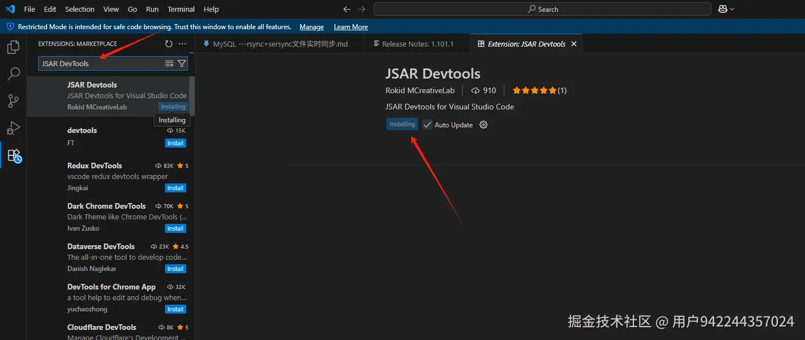Clear extensions search results icon
The image size is (805, 340).
tap(169, 63)
